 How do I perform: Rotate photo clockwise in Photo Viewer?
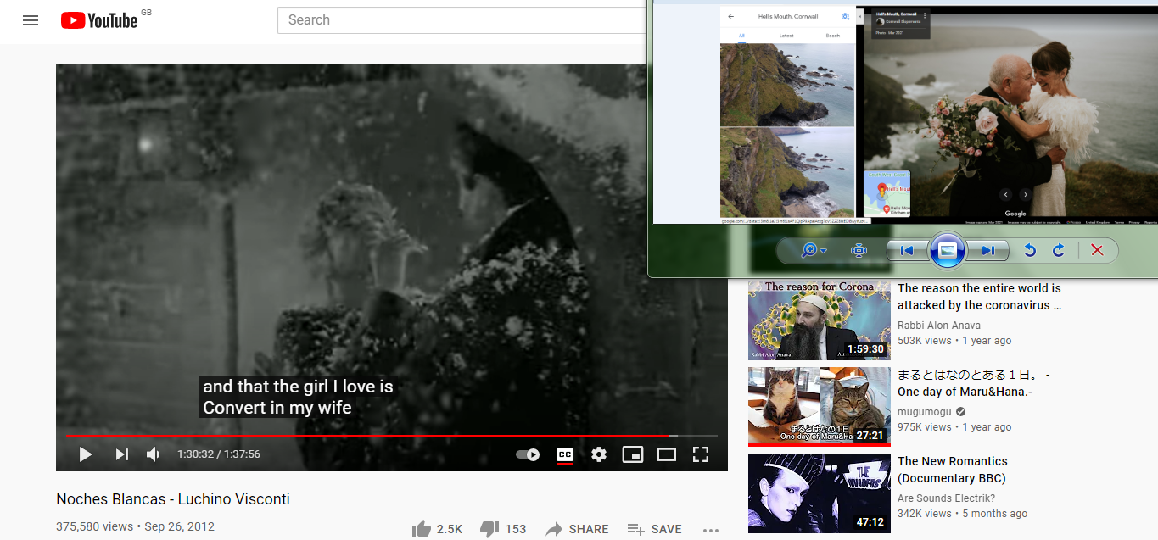point(1058,251)
